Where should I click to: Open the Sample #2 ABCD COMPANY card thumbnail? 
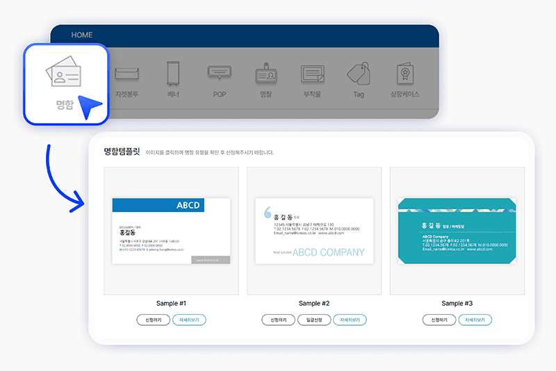point(314,231)
